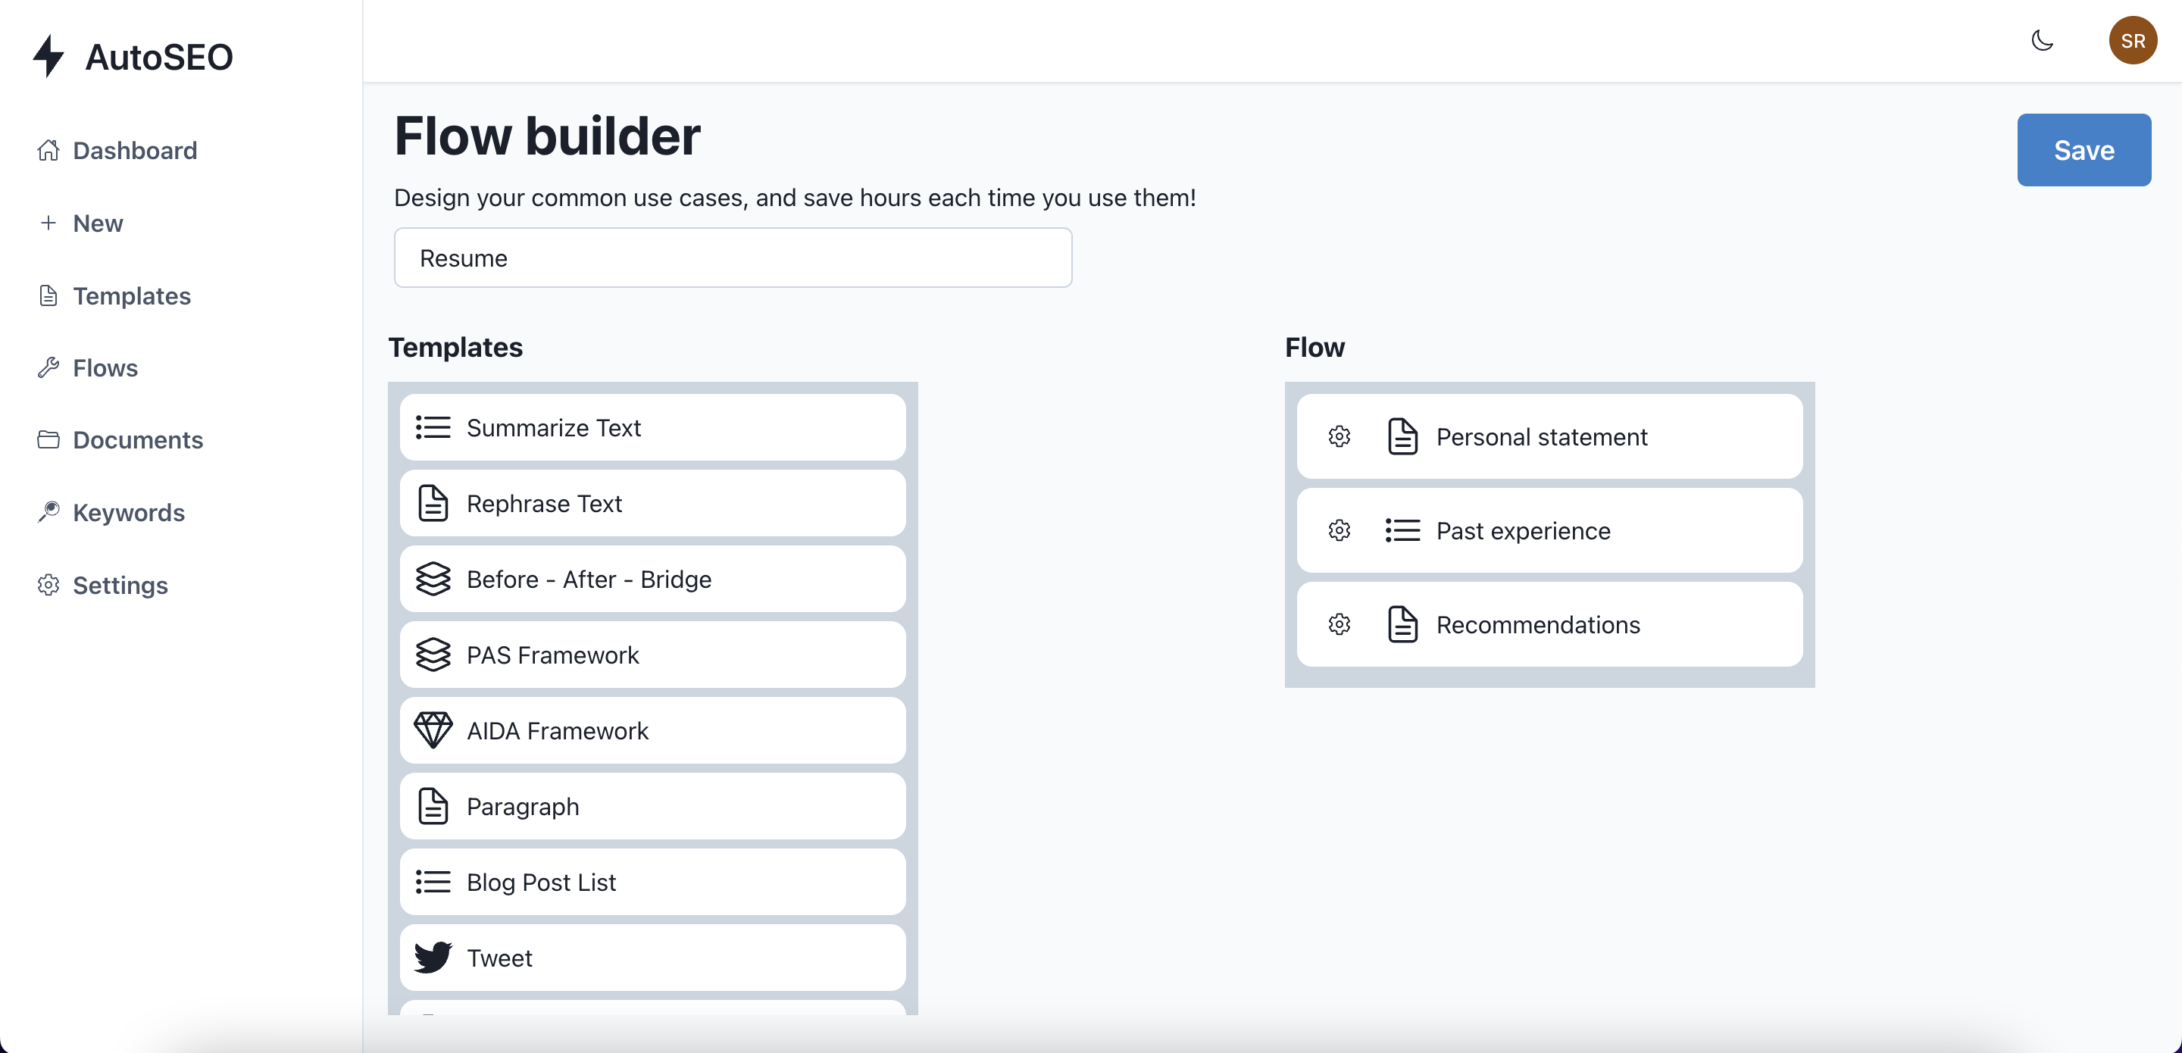Select the Rephrase Text template
Screen dimensions: 2182x1053
pos(652,503)
